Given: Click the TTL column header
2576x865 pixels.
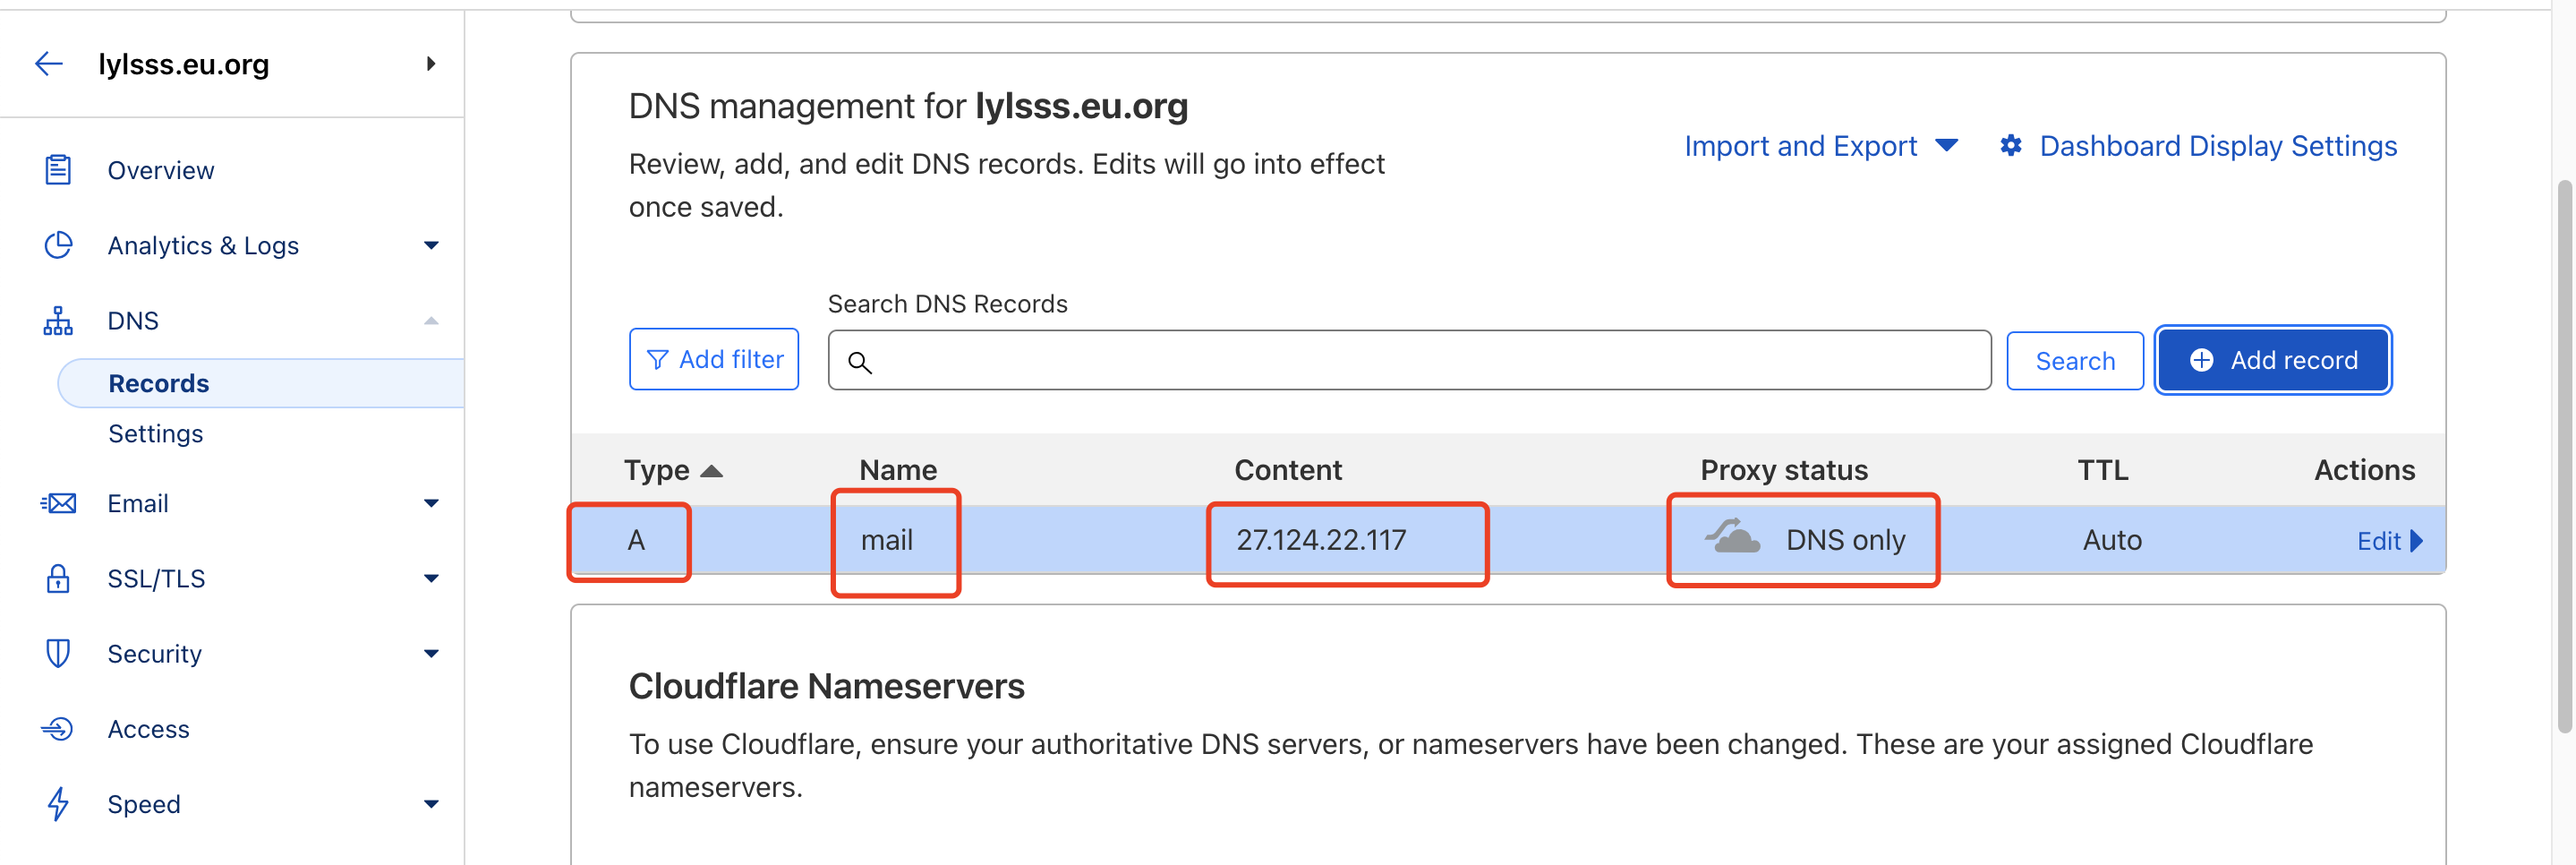Looking at the screenshot, I should click(2103, 470).
